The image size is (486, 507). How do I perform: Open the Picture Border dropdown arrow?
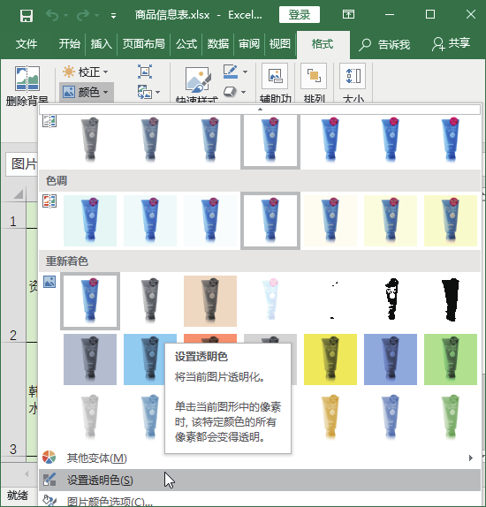click(246, 72)
